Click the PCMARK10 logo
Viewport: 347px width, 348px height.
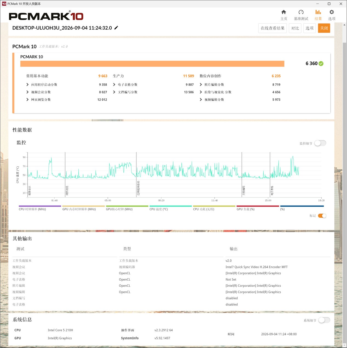point(46,16)
